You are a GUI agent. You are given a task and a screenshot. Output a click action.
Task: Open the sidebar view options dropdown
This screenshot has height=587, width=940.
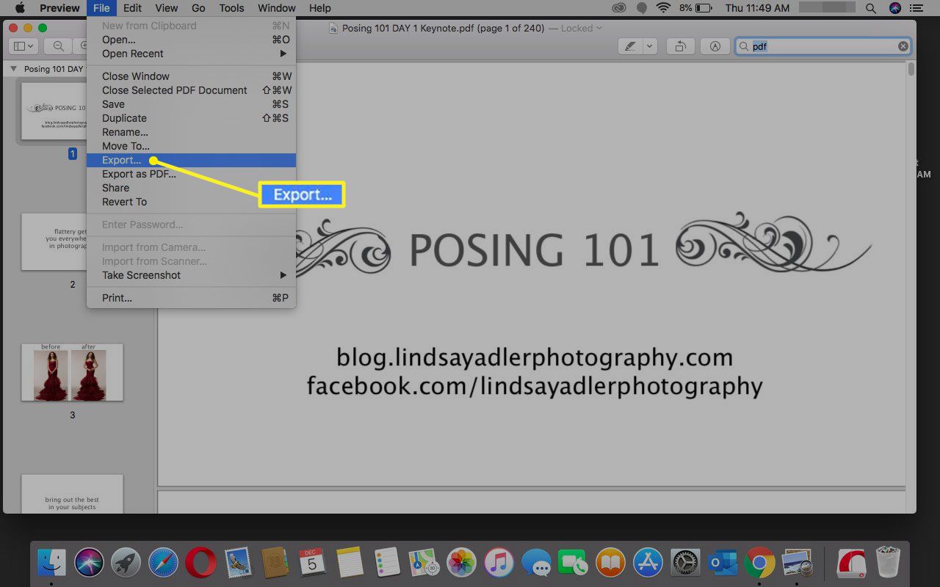pos(24,46)
